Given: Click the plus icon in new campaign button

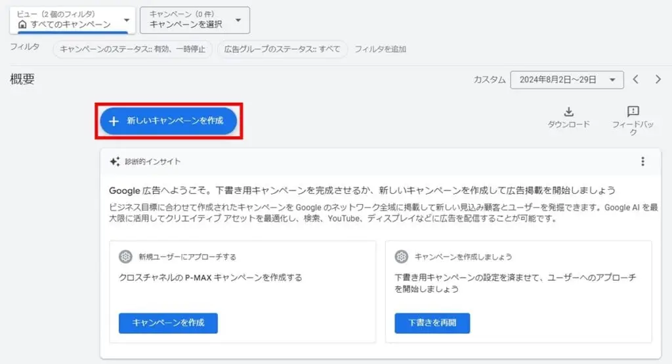Looking at the screenshot, I should tap(114, 122).
